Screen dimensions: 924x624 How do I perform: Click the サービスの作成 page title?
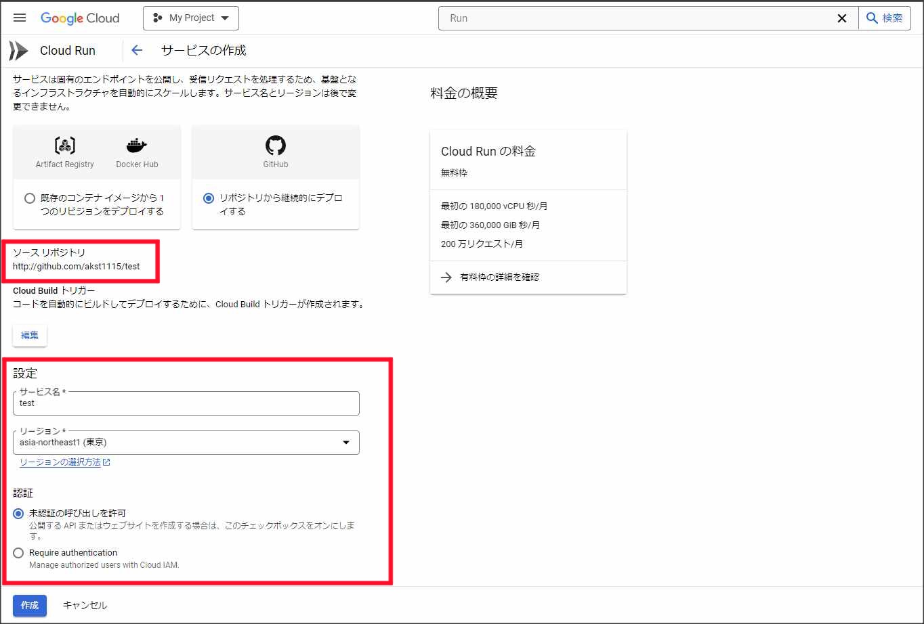204,51
